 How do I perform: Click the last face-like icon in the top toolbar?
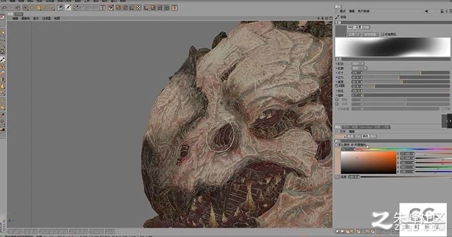click(x=175, y=8)
